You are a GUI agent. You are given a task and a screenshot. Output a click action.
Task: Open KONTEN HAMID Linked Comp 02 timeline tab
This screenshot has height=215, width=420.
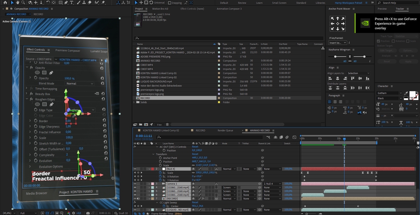[161, 131]
